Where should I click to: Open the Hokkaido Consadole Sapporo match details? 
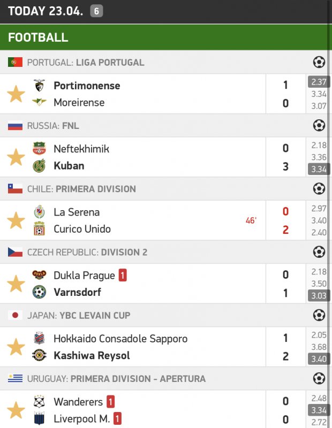click(x=120, y=339)
